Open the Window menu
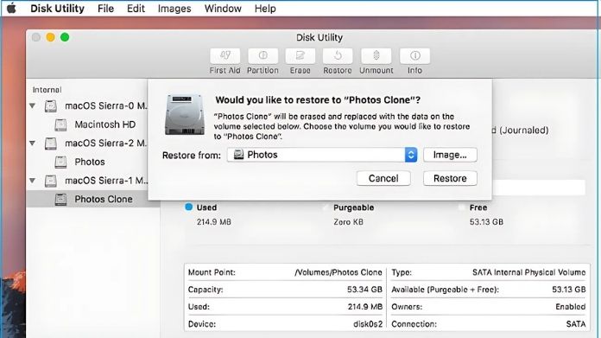 tap(223, 9)
